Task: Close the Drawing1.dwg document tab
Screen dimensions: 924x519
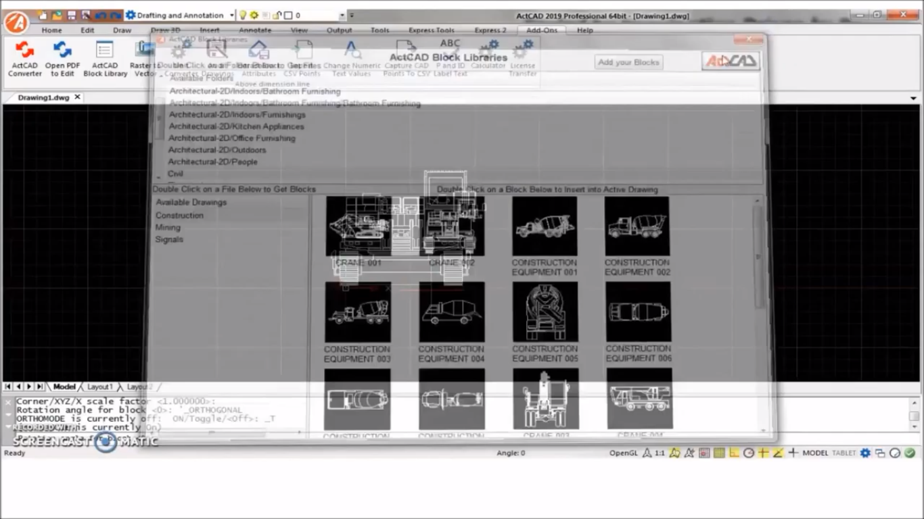Action: (77, 97)
